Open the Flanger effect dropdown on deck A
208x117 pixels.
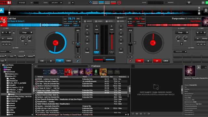26,32
